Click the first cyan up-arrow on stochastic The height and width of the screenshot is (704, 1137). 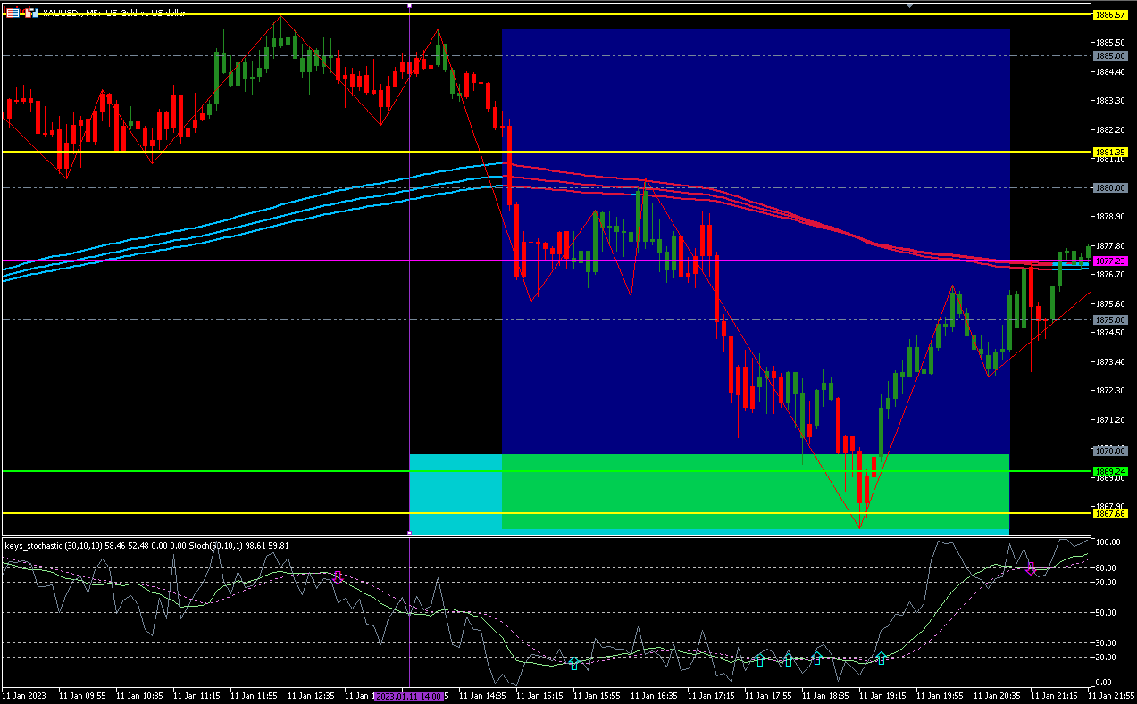point(573,664)
